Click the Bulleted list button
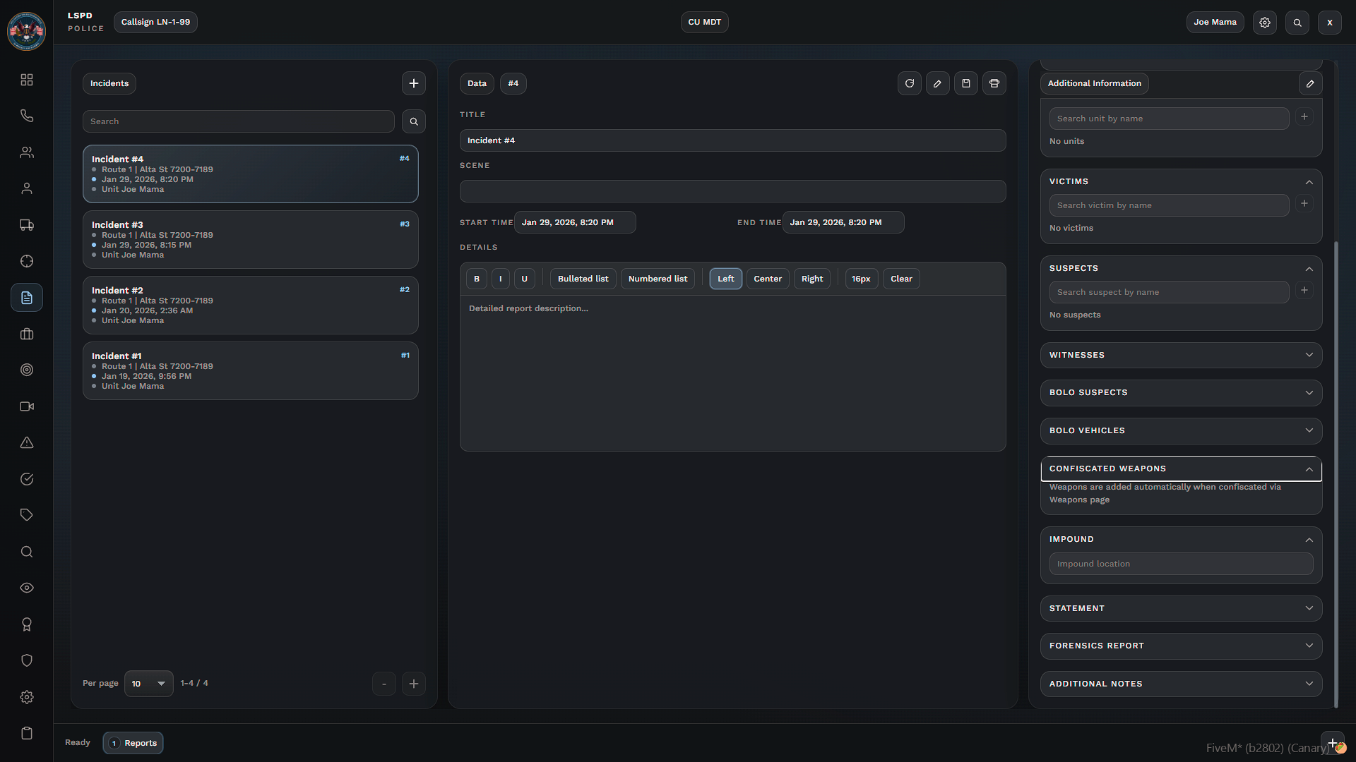The image size is (1356, 762). pyautogui.click(x=583, y=279)
